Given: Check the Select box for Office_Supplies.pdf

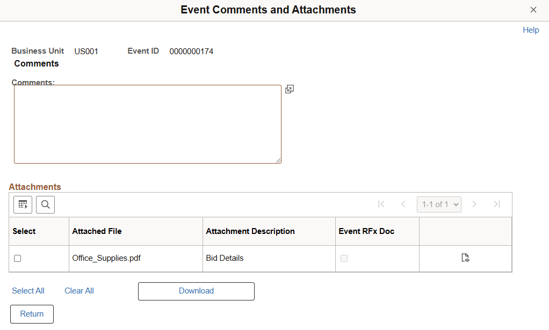Looking at the screenshot, I should pos(17,258).
